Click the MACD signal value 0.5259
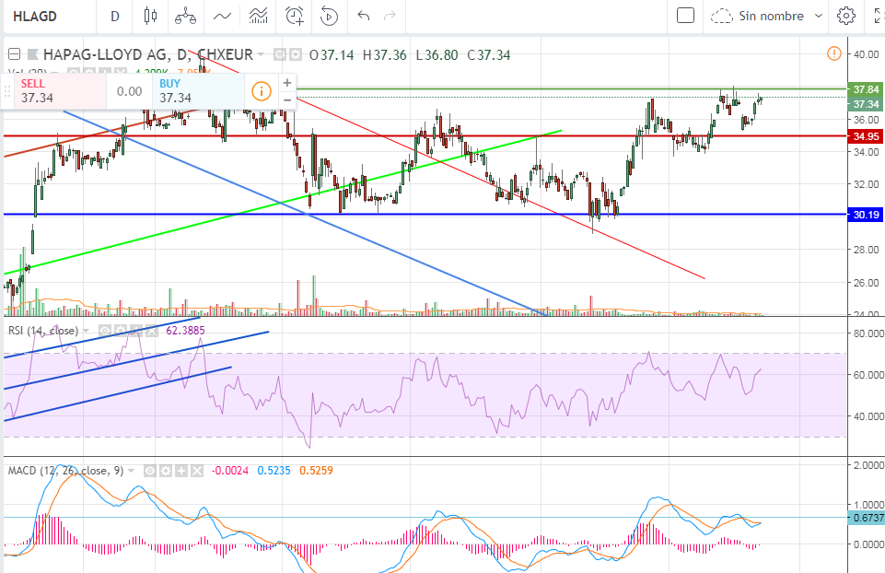This screenshot has width=885, height=573. pyautogui.click(x=316, y=470)
